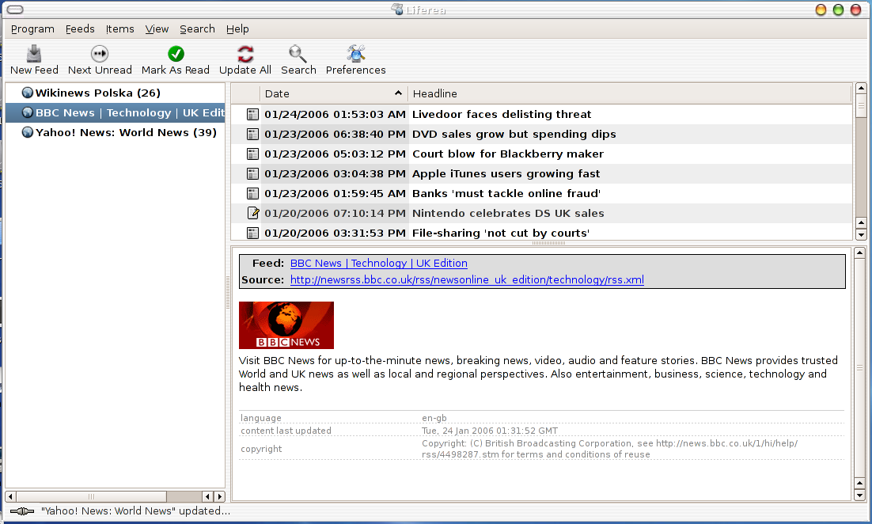Select 'Court blow for Blackberry maker' headline
Image resolution: width=872 pixels, height=524 pixels.
point(508,154)
